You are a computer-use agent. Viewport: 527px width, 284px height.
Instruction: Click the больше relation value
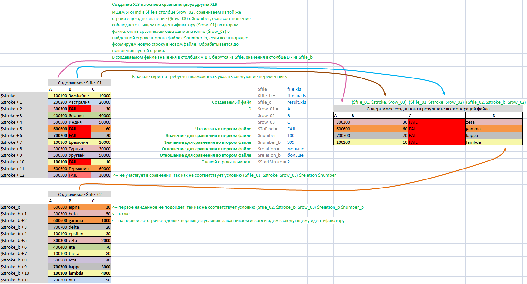(x=295, y=155)
